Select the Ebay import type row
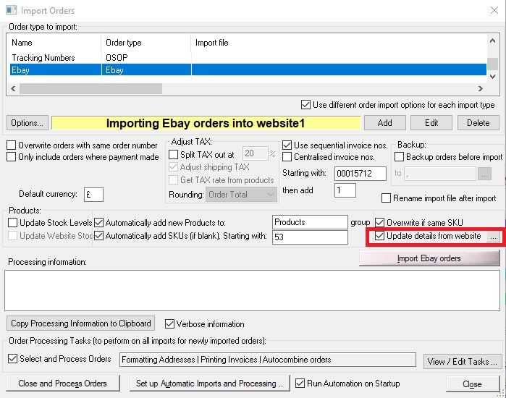Image resolution: width=506 pixels, height=398 pixels. coord(248,69)
